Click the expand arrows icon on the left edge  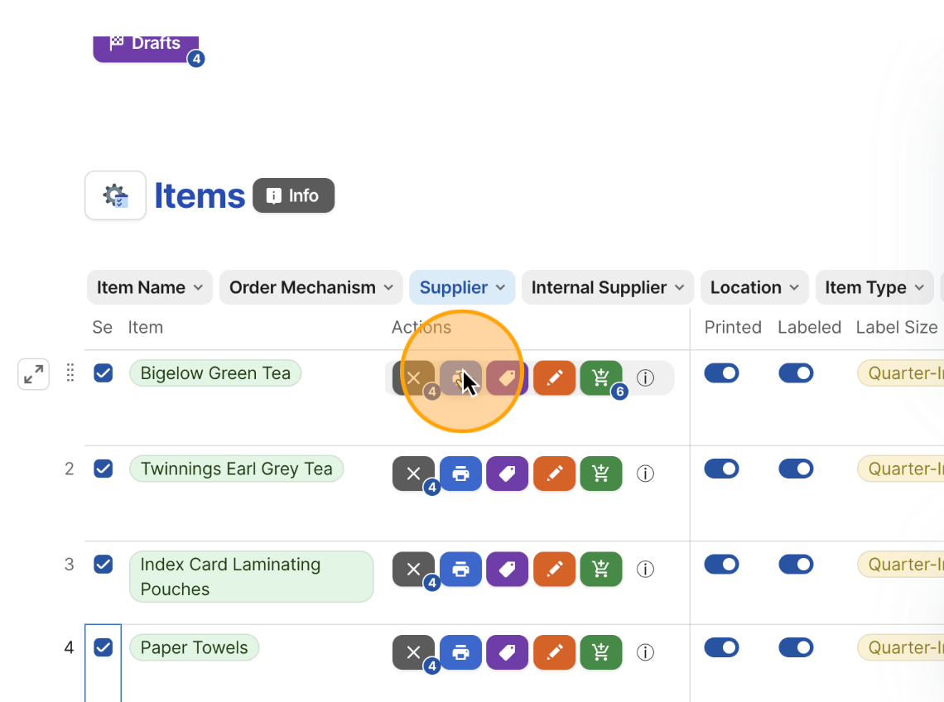pyautogui.click(x=33, y=374)
